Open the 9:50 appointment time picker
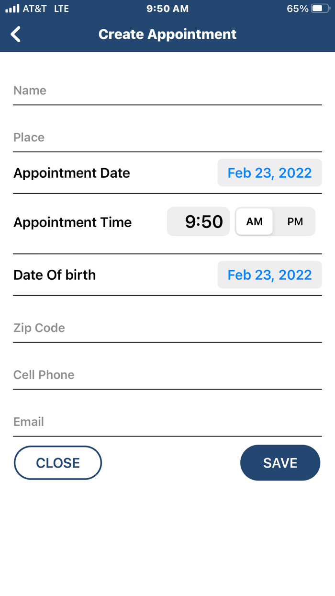This screenshot has width=335, height=596. (x=198, y=221)
